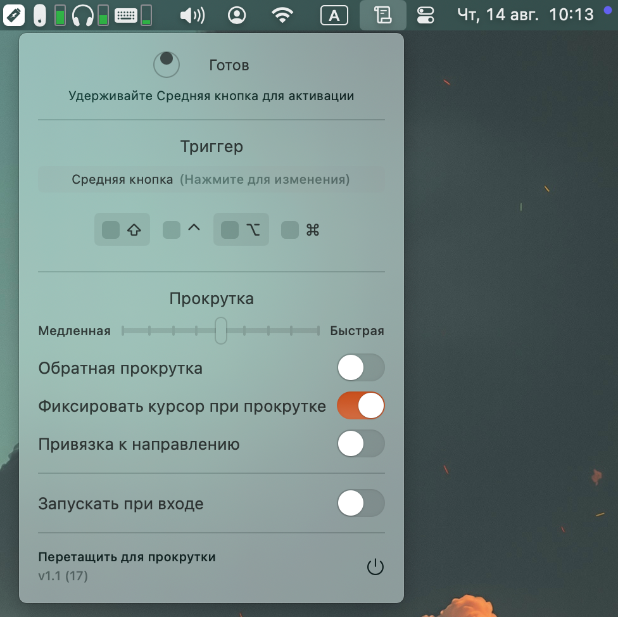Enable Обратная прокрутка toggle
Image resolution: width=618 pixels, height=617 pixels.
[x=360, y=368]
